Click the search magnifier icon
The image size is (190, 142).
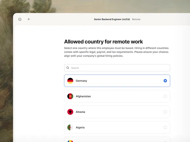(x=68, y=68)
